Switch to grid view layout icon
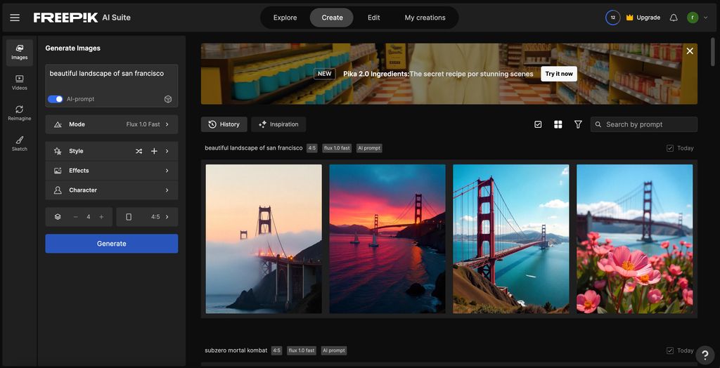The width and height of the screenshot is (720, 368). point(558,124)
